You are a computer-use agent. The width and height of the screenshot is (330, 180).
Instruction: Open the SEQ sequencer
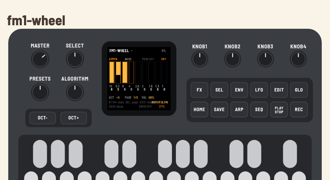point(259,109)
